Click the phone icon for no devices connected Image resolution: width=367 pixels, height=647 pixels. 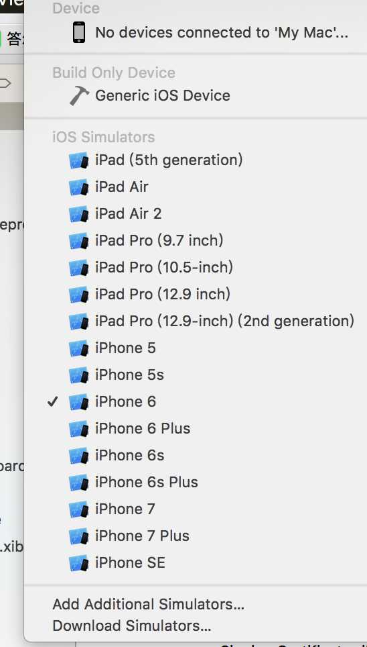tap(79, 32)
